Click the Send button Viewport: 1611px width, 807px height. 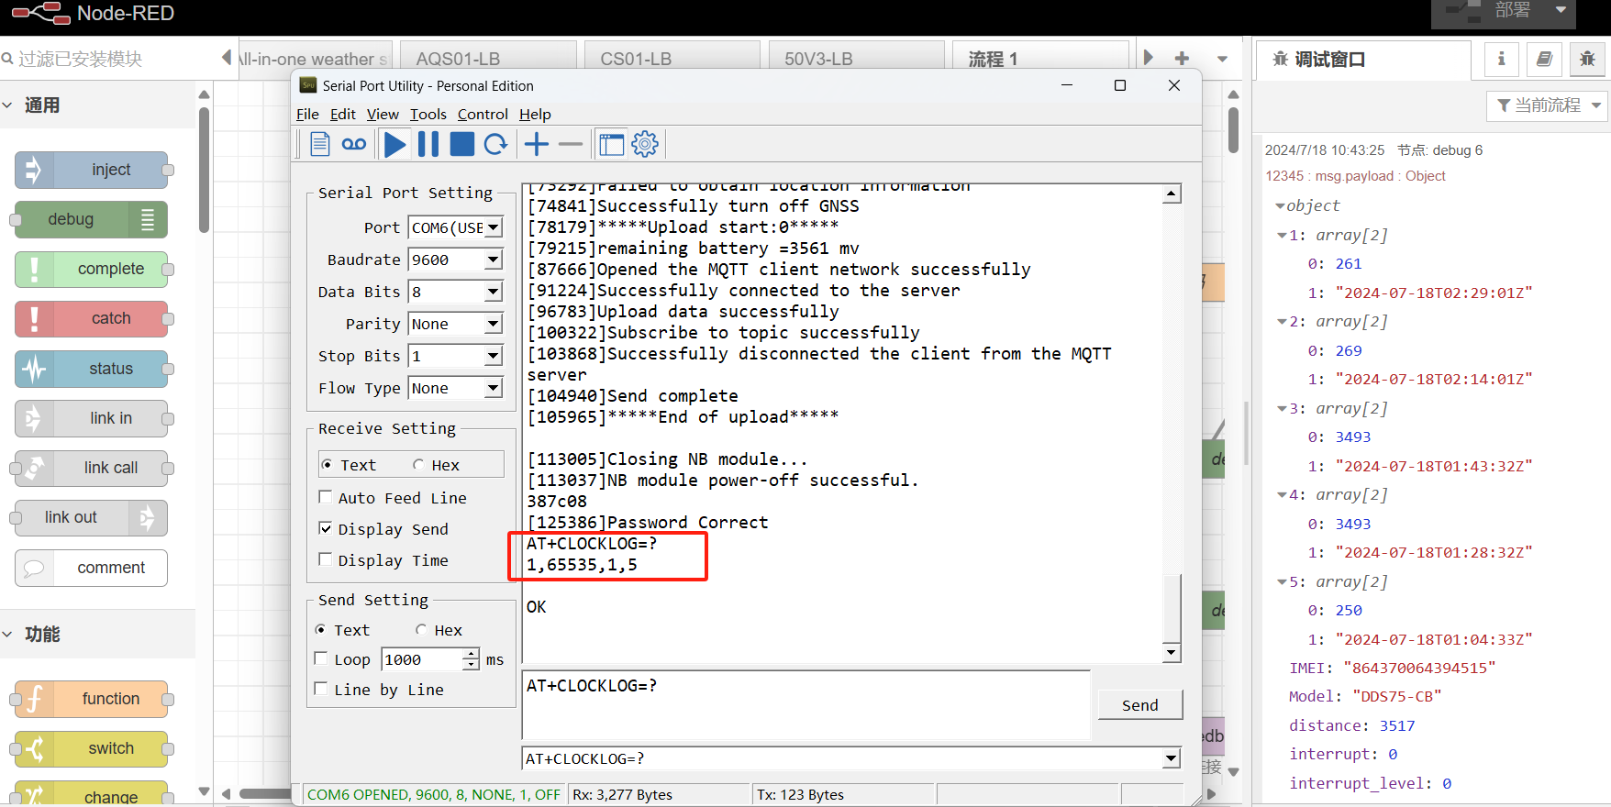coord(1140,705)
